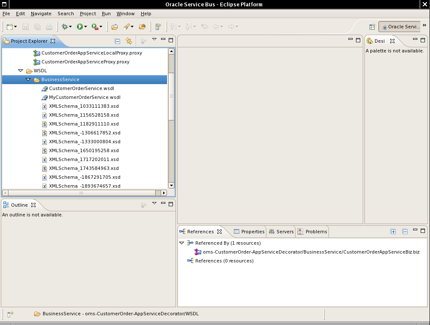Close the References tab

tap(219, 232)
